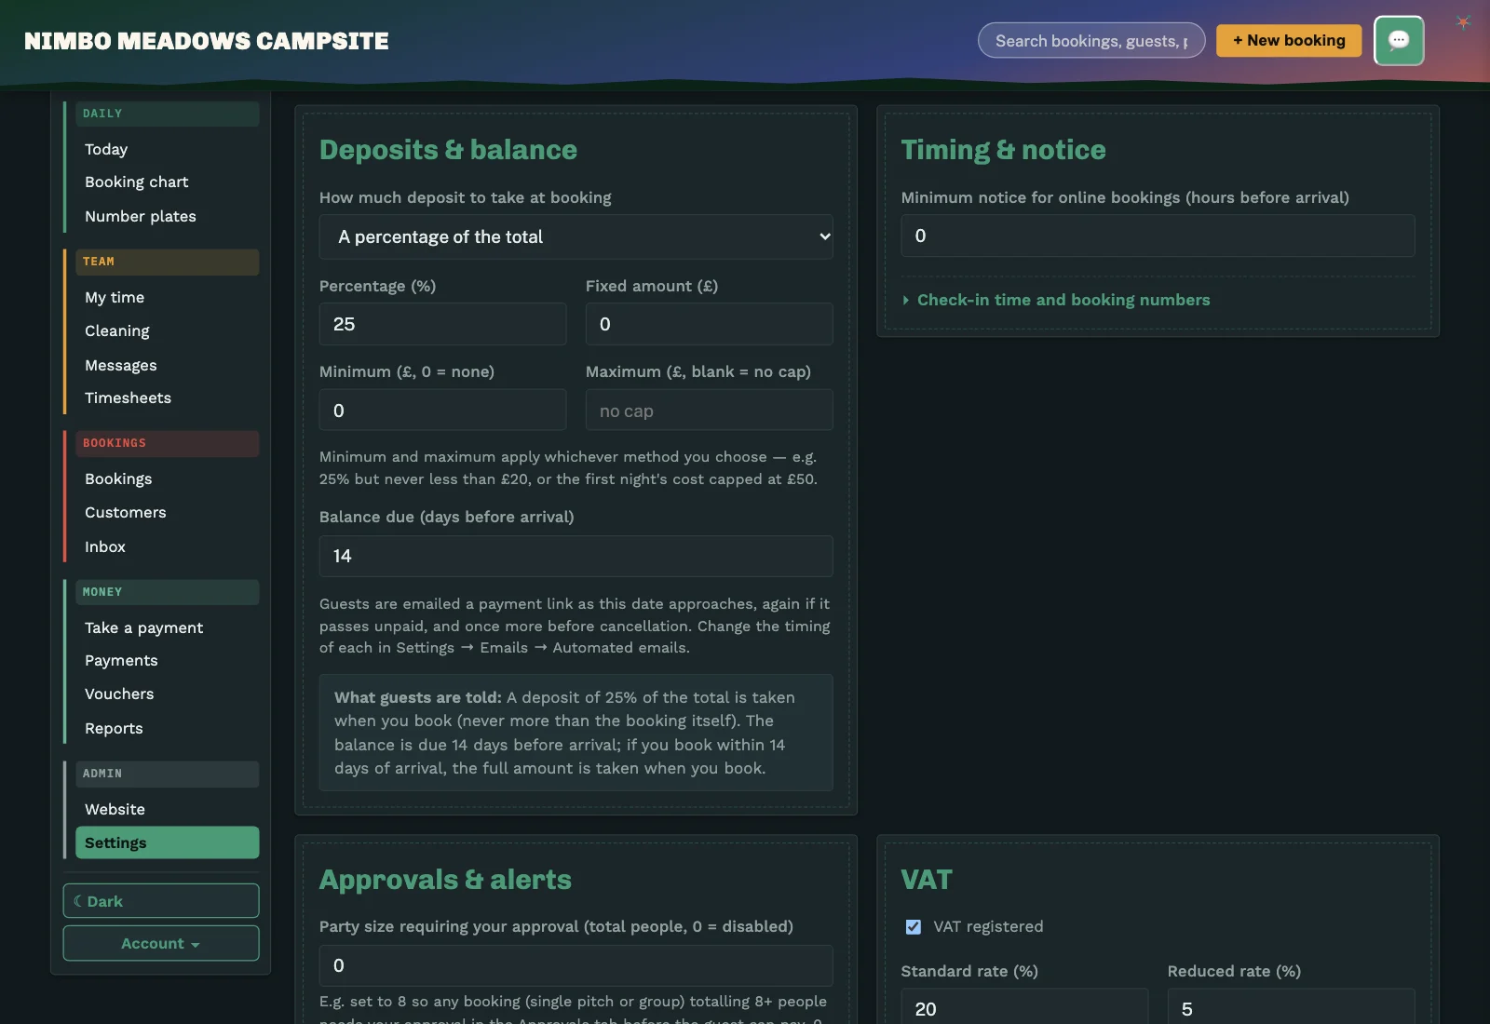Go to Today in the sidebar
The height and width of the screenshot is (1024, 1490).
point(167,149)
